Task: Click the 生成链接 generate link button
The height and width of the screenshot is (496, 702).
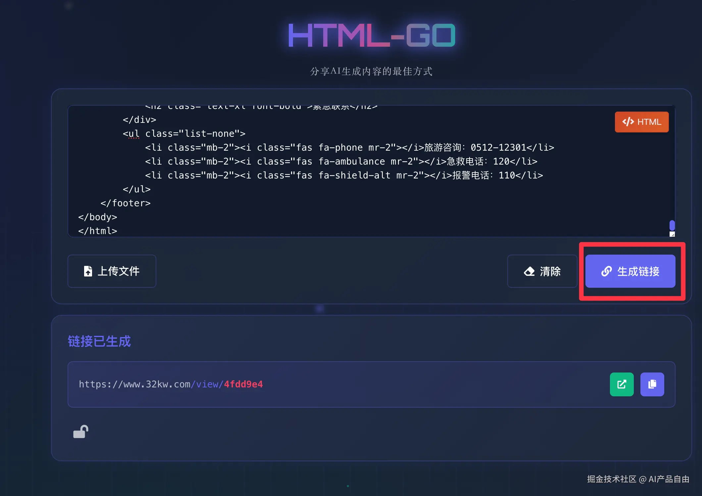Action: coord(630,271)
